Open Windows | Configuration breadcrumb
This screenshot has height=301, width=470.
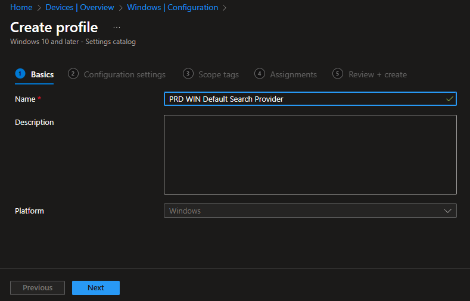173,7
